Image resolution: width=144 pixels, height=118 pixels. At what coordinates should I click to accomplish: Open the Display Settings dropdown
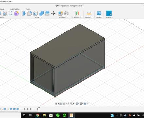point(77,104)
